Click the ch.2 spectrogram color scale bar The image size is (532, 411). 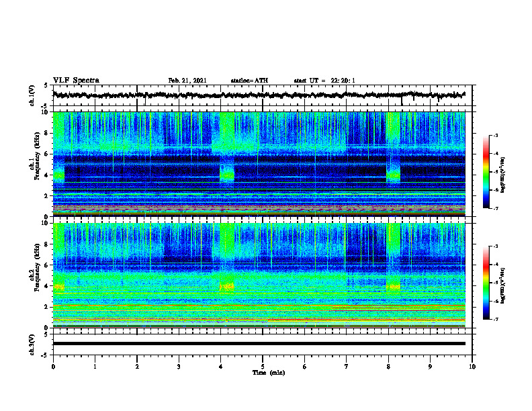coord(486,283)
